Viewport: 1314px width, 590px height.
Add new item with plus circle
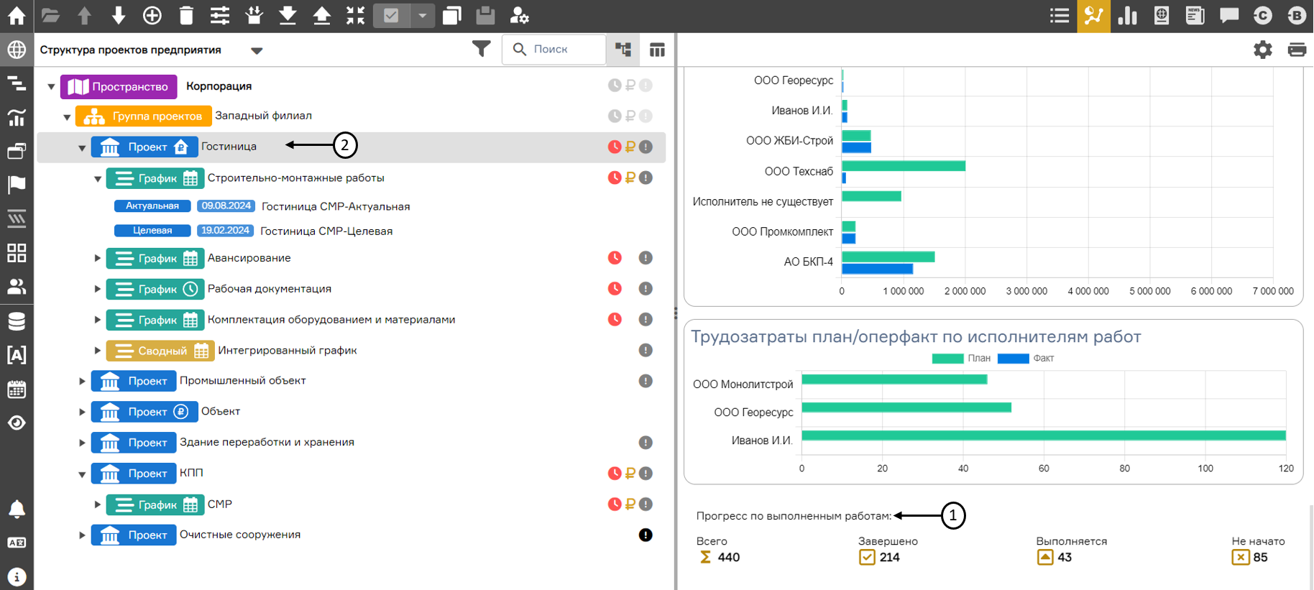click(152, 15)
